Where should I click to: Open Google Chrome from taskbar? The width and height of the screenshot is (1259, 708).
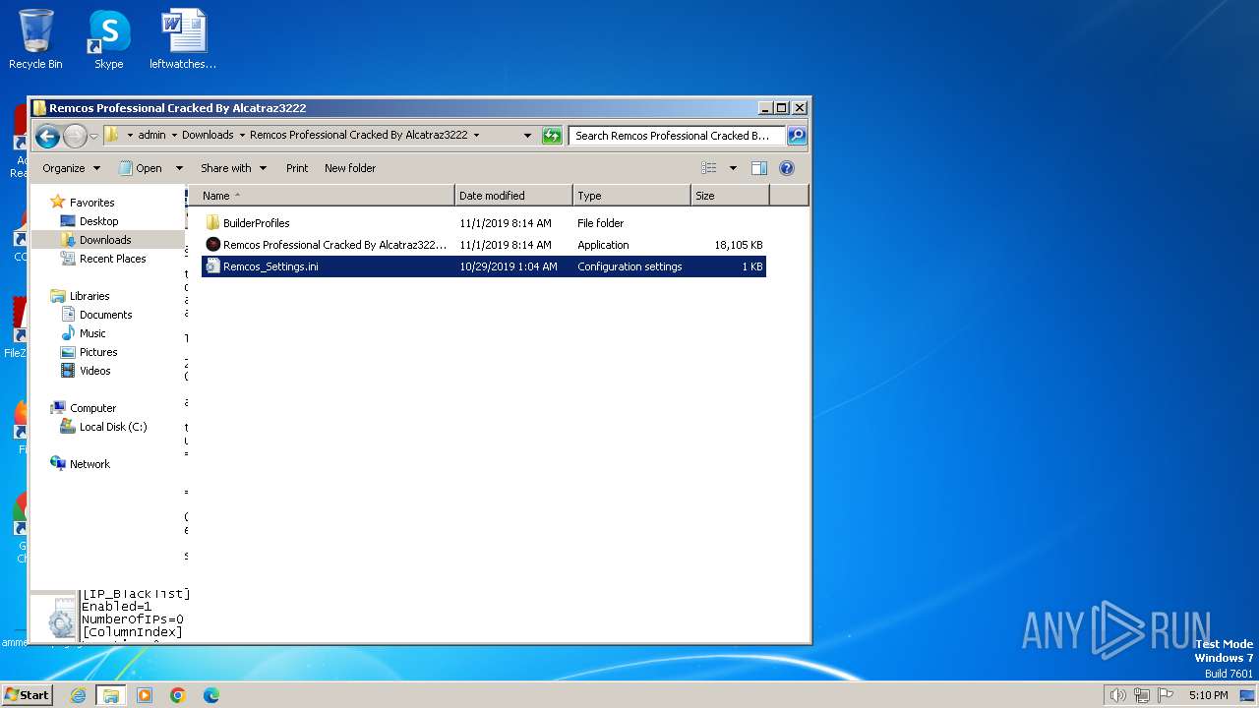coord(178,695)
